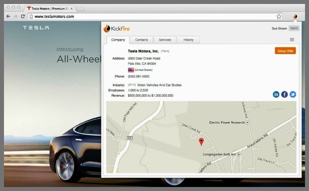Viewport: 309px width, 191px height.
Task: Open a new browser tab
Action: [81, 8]
